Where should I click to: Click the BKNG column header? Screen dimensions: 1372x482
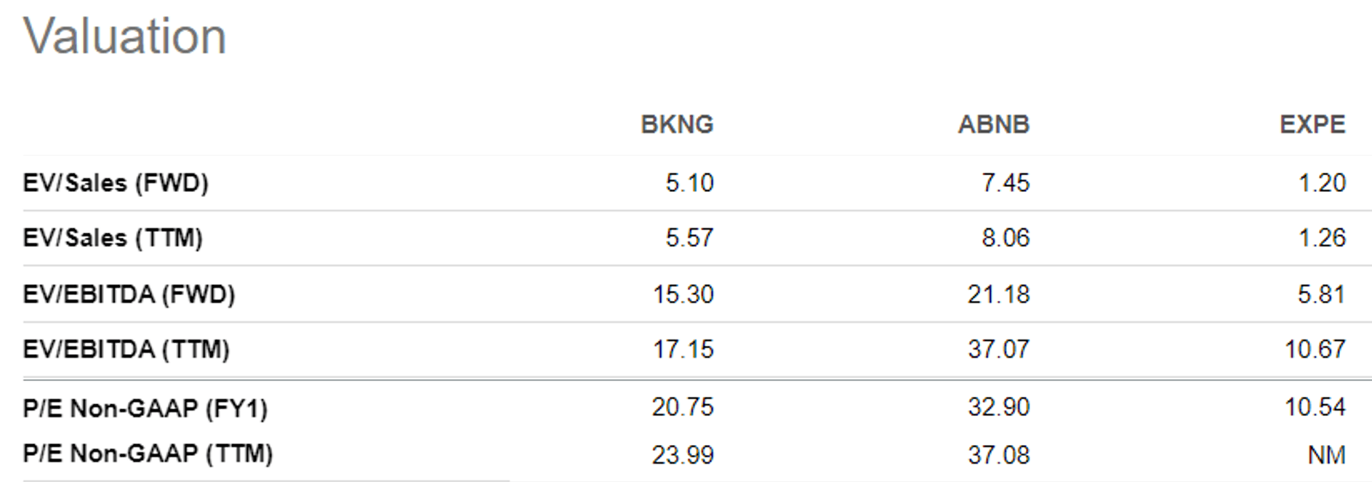(676, 124)
